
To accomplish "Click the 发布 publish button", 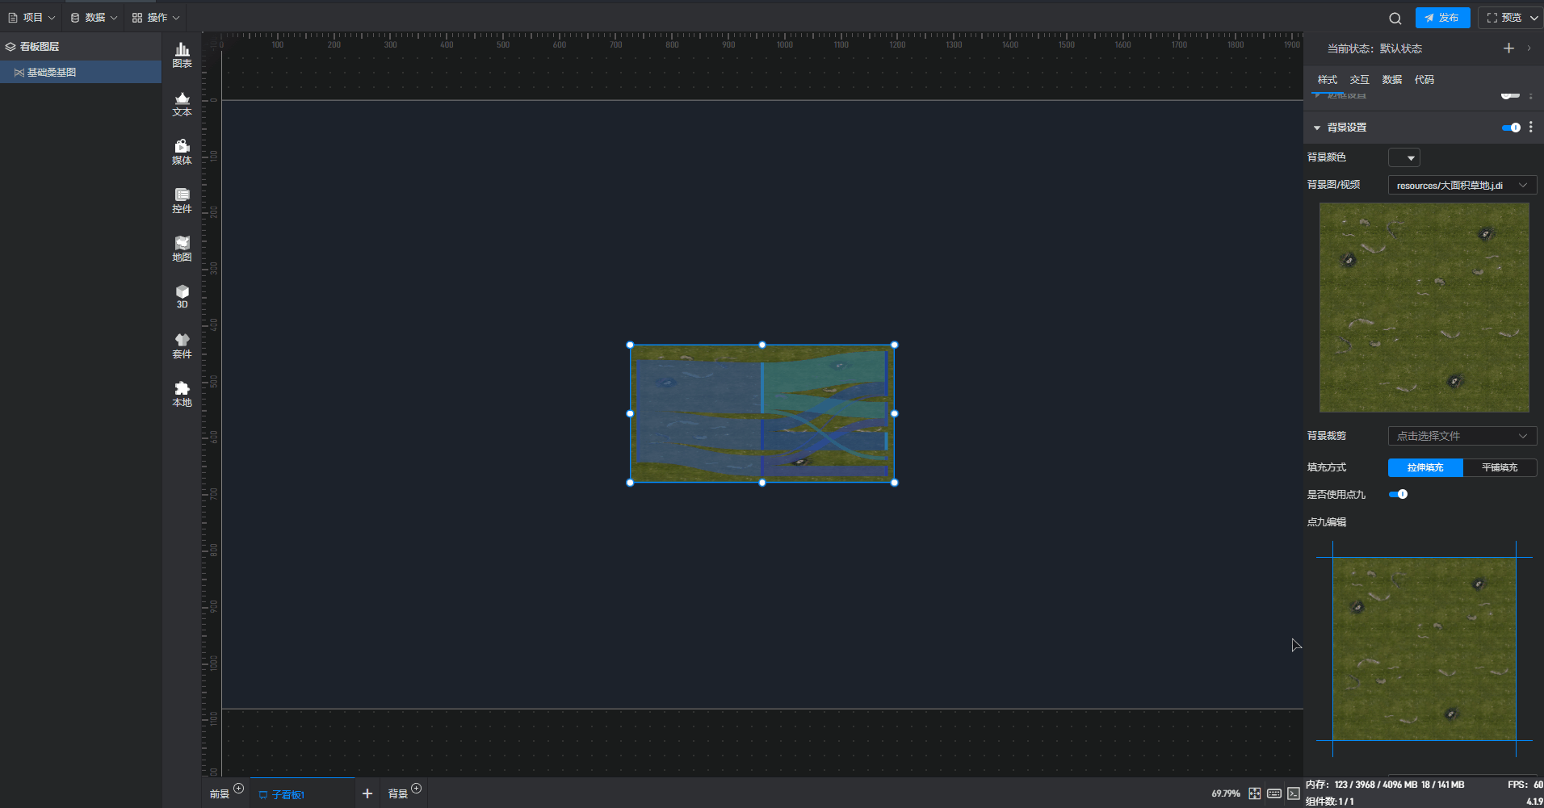I will point(1442,18).
